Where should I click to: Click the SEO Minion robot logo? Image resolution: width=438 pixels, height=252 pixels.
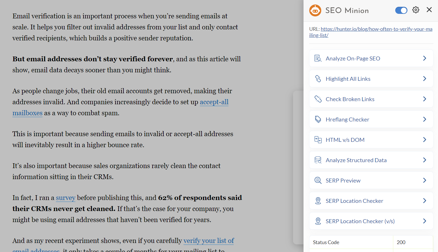click(x=315, y=10)
